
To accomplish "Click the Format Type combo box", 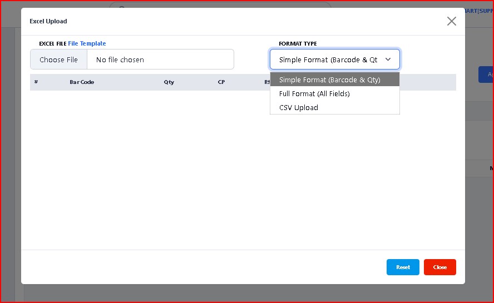I will pos(328,59).
